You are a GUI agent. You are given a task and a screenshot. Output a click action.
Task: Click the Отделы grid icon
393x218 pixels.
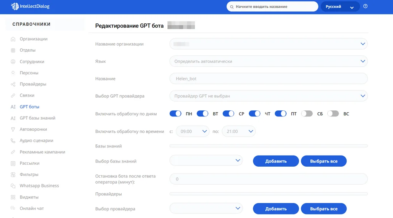point(13,50)
